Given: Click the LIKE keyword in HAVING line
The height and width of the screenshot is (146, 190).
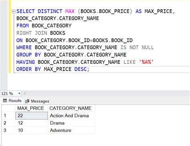Looking at the screenshot, I should click(129, 62).
